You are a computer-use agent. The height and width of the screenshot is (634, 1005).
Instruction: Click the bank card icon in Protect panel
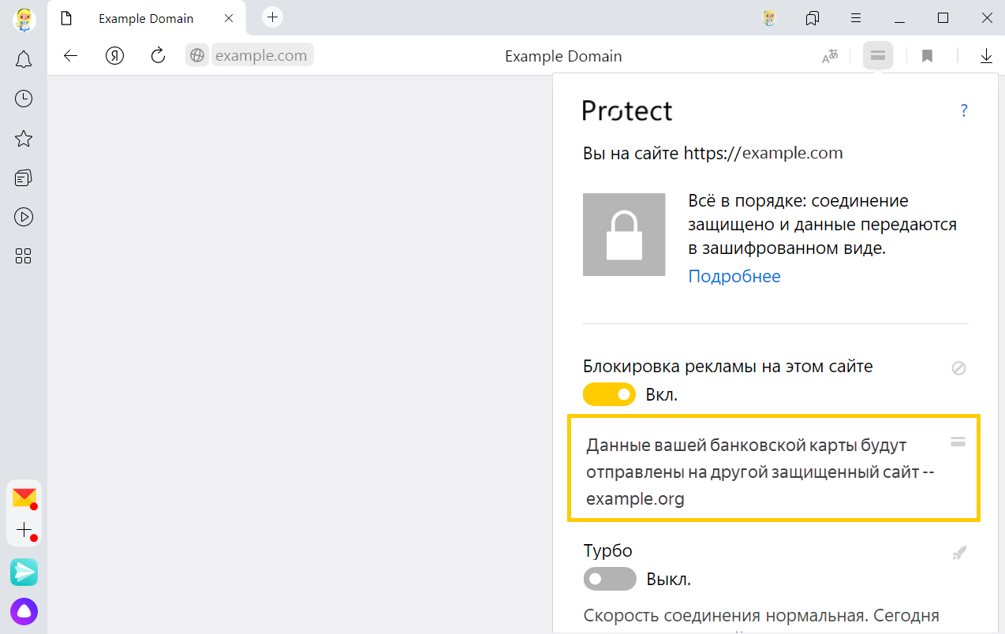pos(958,442)
